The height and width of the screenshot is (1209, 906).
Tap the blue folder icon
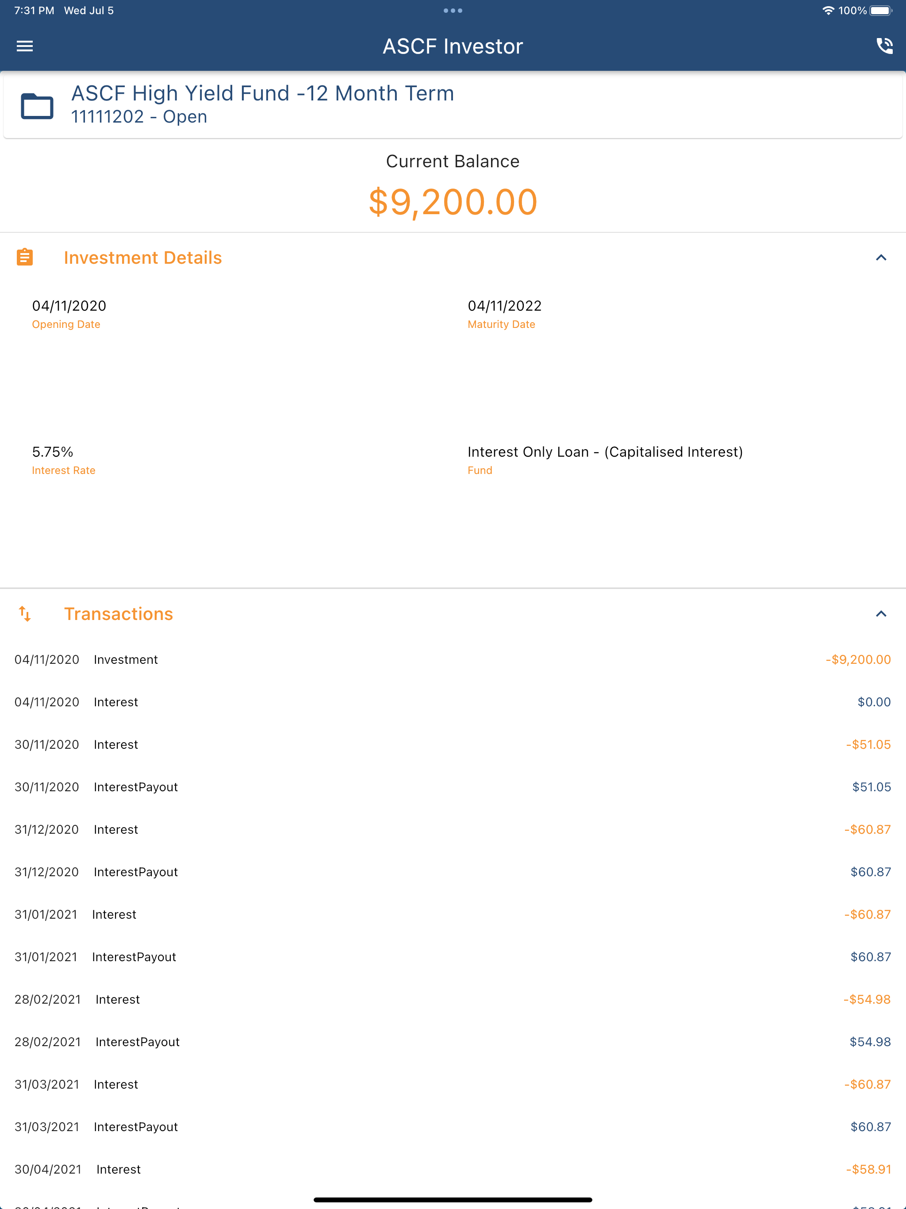click(37, 106)
